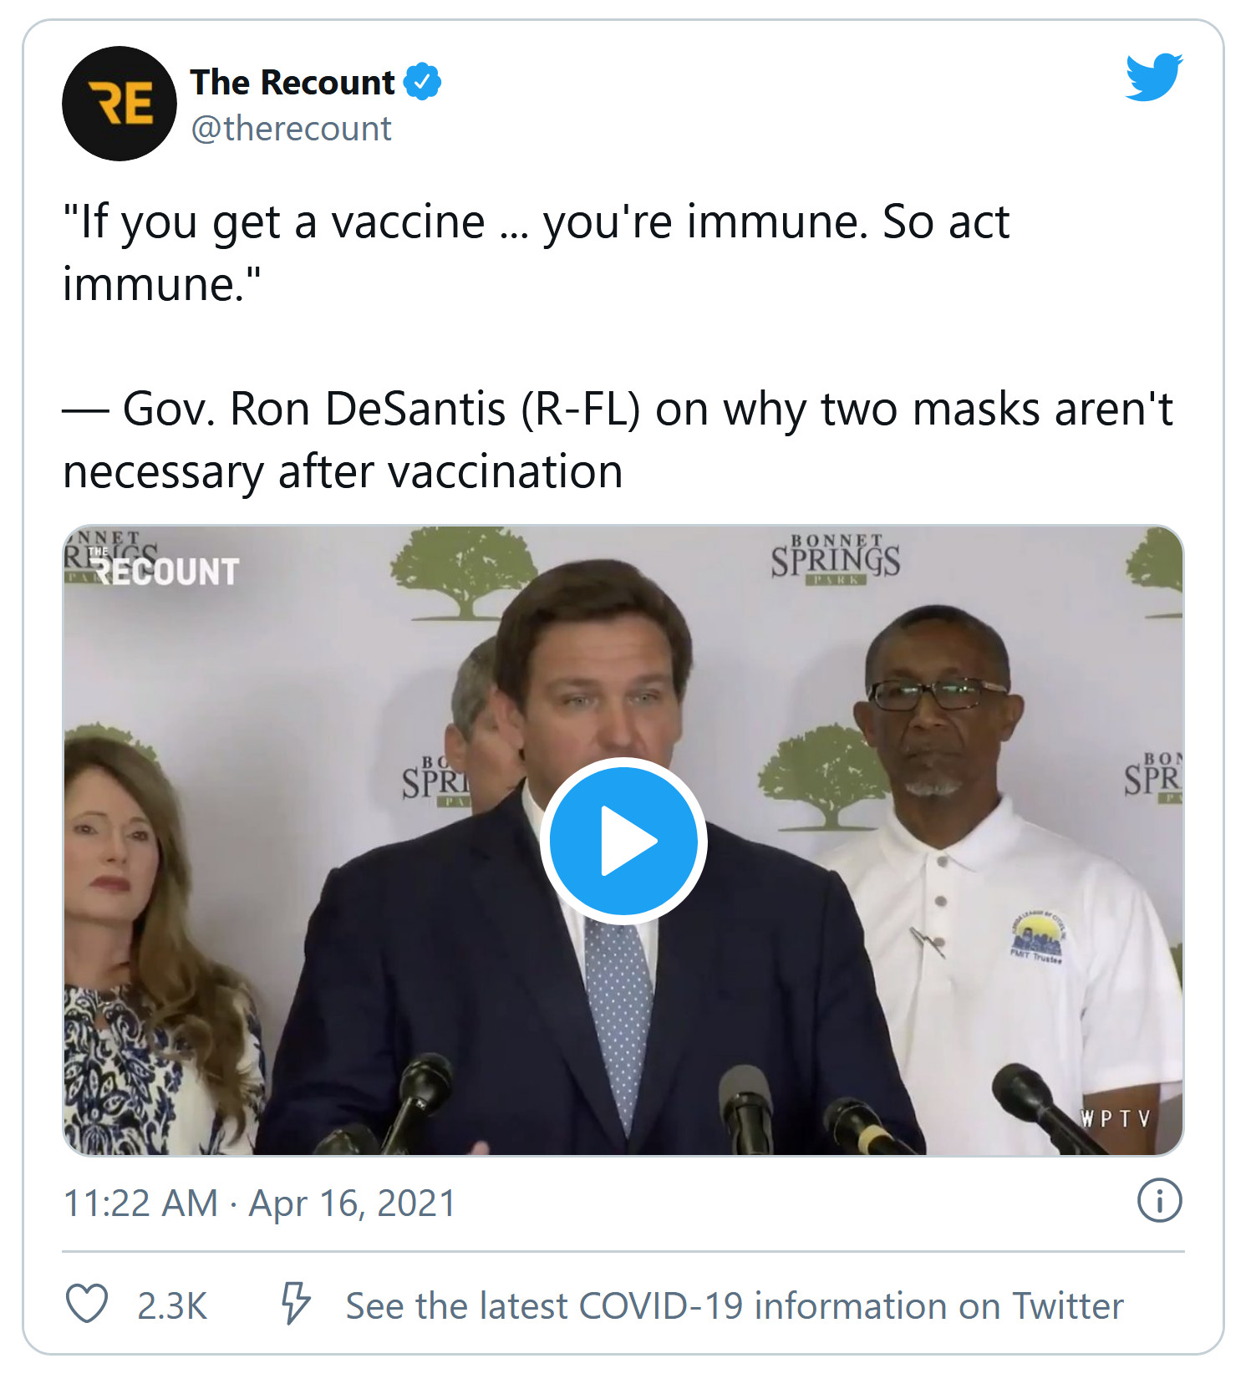Click the Twitter bird logo

1153,77
